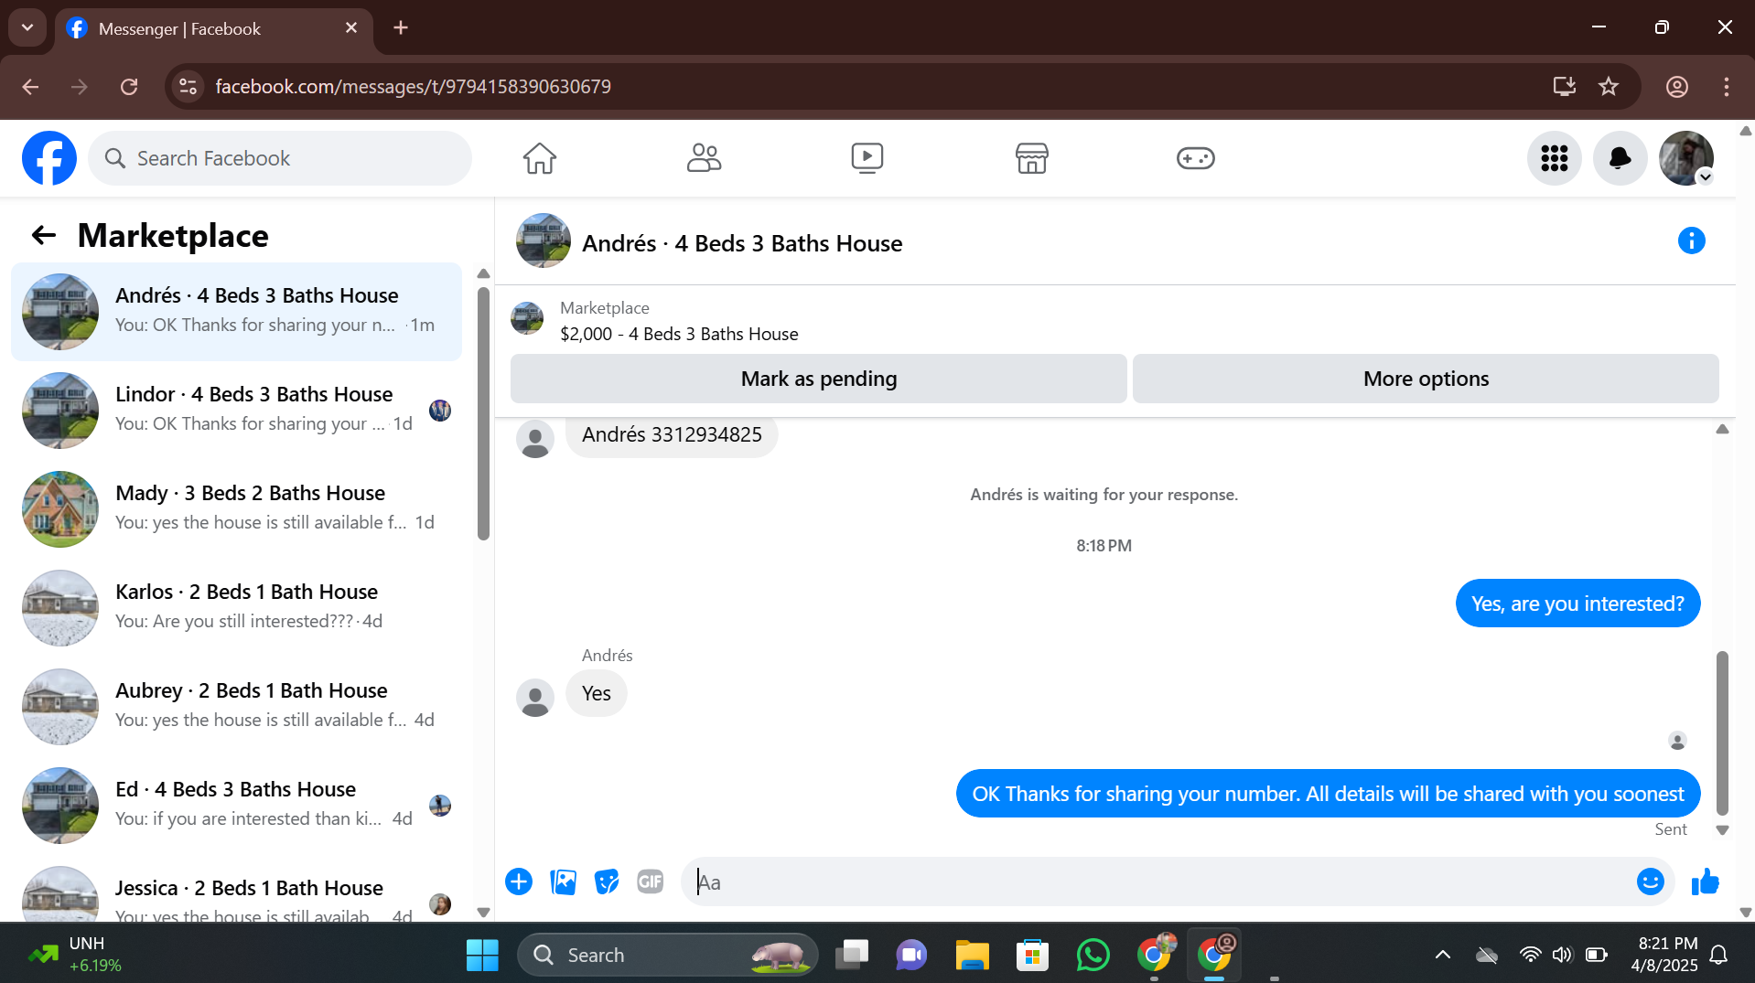The image size is (1755, 983).
Task: Close the Messenger | Facebook tab
Action: (351, 28)
